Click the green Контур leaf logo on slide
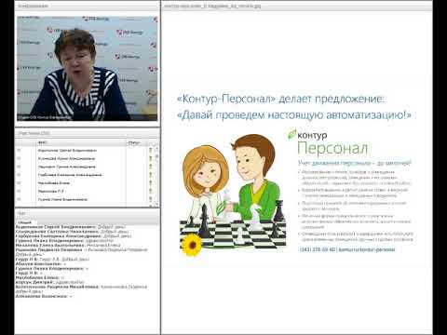The image size is (447, 335). 291,134
